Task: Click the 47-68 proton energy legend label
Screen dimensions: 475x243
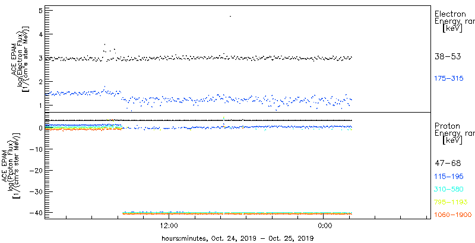Action: coord(448,164)
